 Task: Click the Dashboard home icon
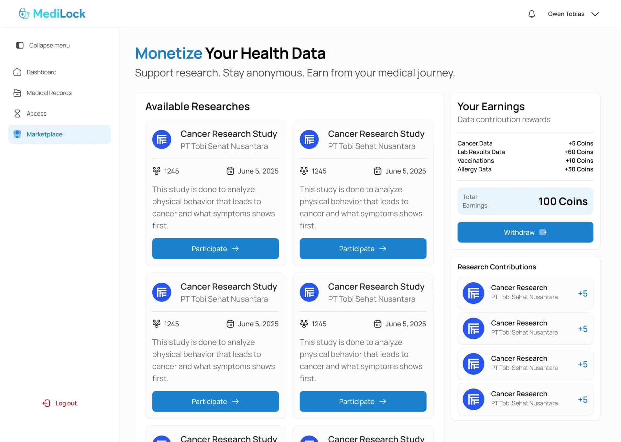17,72
